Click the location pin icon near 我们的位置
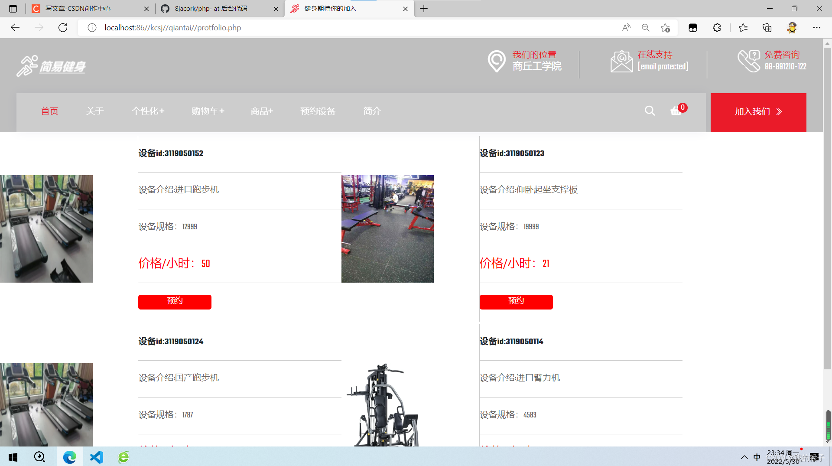Image resolution: width=832 pixels, height=466 pixels. pos(497,61)
